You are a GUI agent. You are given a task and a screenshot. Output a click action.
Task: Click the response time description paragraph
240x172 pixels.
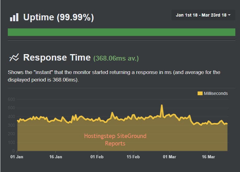(114, 76)
